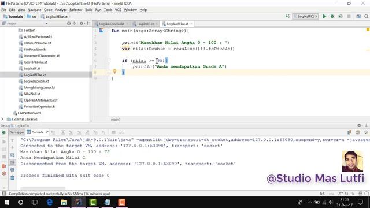The height and width of the screenshot is (208, 370).
Task: Toggle scroll to end in the console
Action: coord(12,162)
